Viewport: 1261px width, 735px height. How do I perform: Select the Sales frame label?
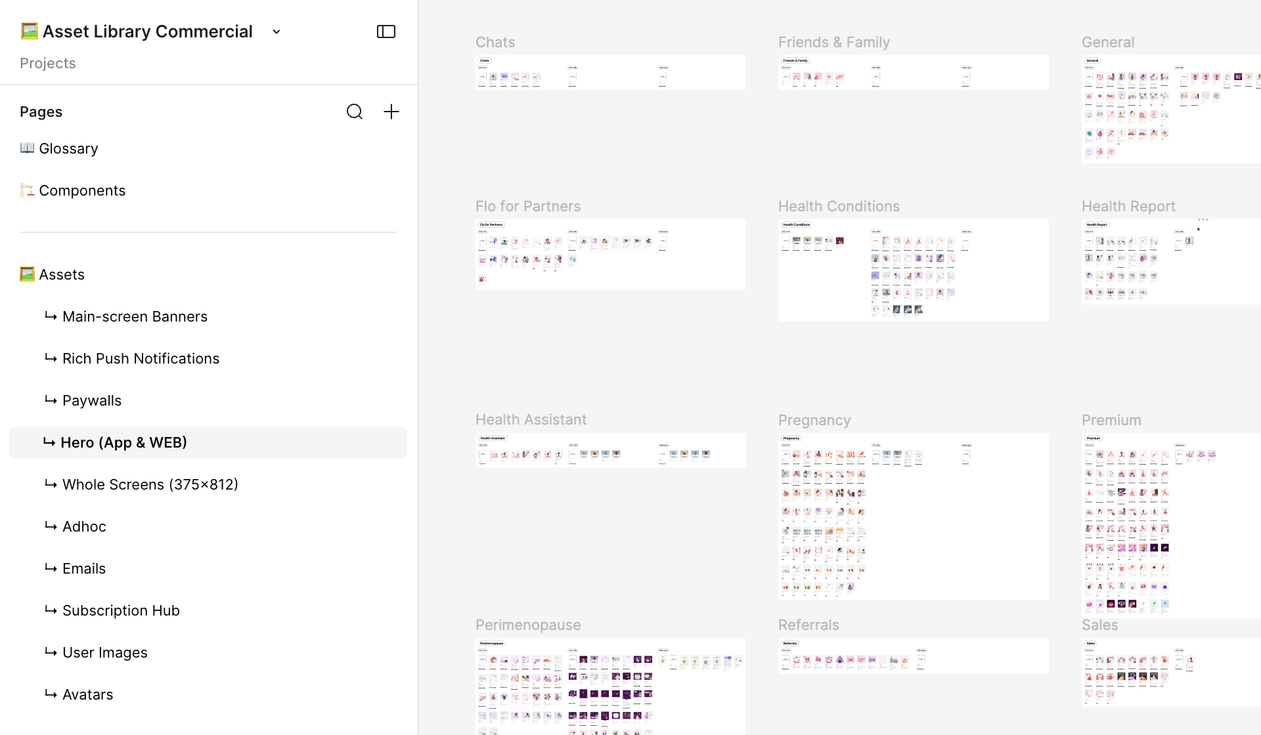point(1099,625)
